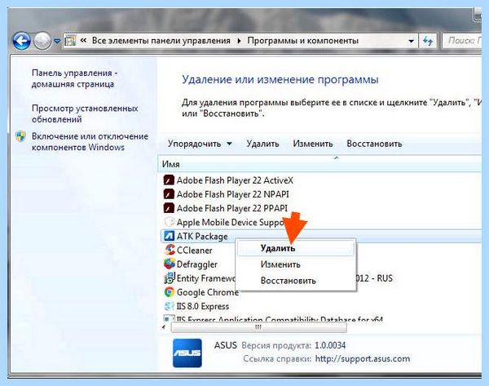Open 'Включение или отключение компонентов Windows' link
Image resolution: width=489 pixels, height=386 pixels.
(x=90, y=142)
